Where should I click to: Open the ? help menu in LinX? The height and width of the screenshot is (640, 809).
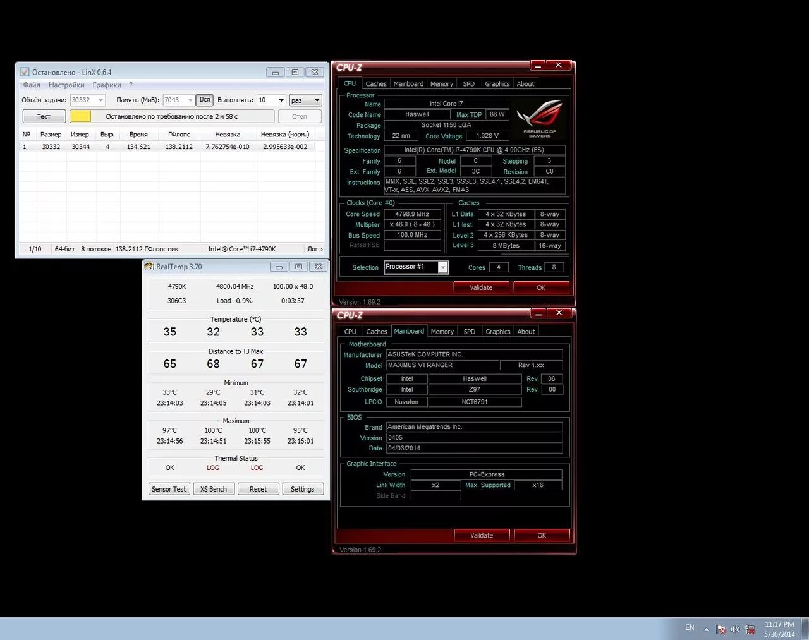pyautogui.click(x=131, y=85)
